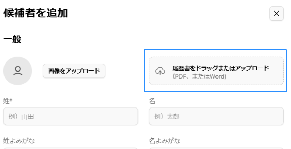Click the required asterisk beside 姓
The height and width of the screenshot is (149, 291).
coord(10,101)
